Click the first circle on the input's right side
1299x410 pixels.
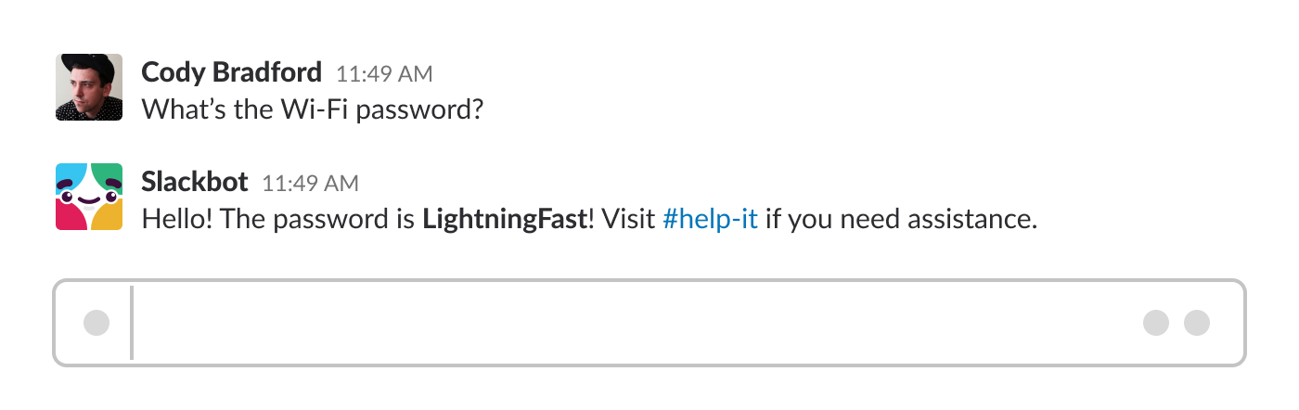point(1156,323)
